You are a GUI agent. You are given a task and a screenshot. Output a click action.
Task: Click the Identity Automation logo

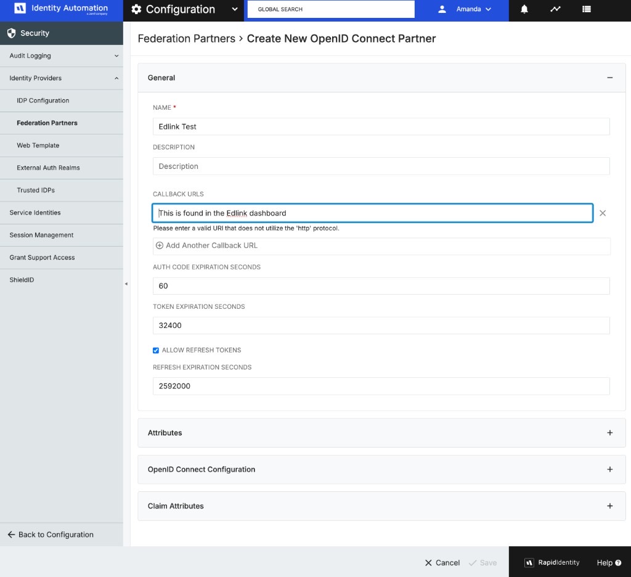tap(61, 9)
